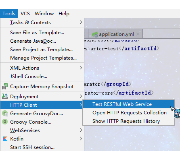Select Tasks & Contexts menu entry
180x151 pixels.
pyautogui.click(x=42, y=23)
